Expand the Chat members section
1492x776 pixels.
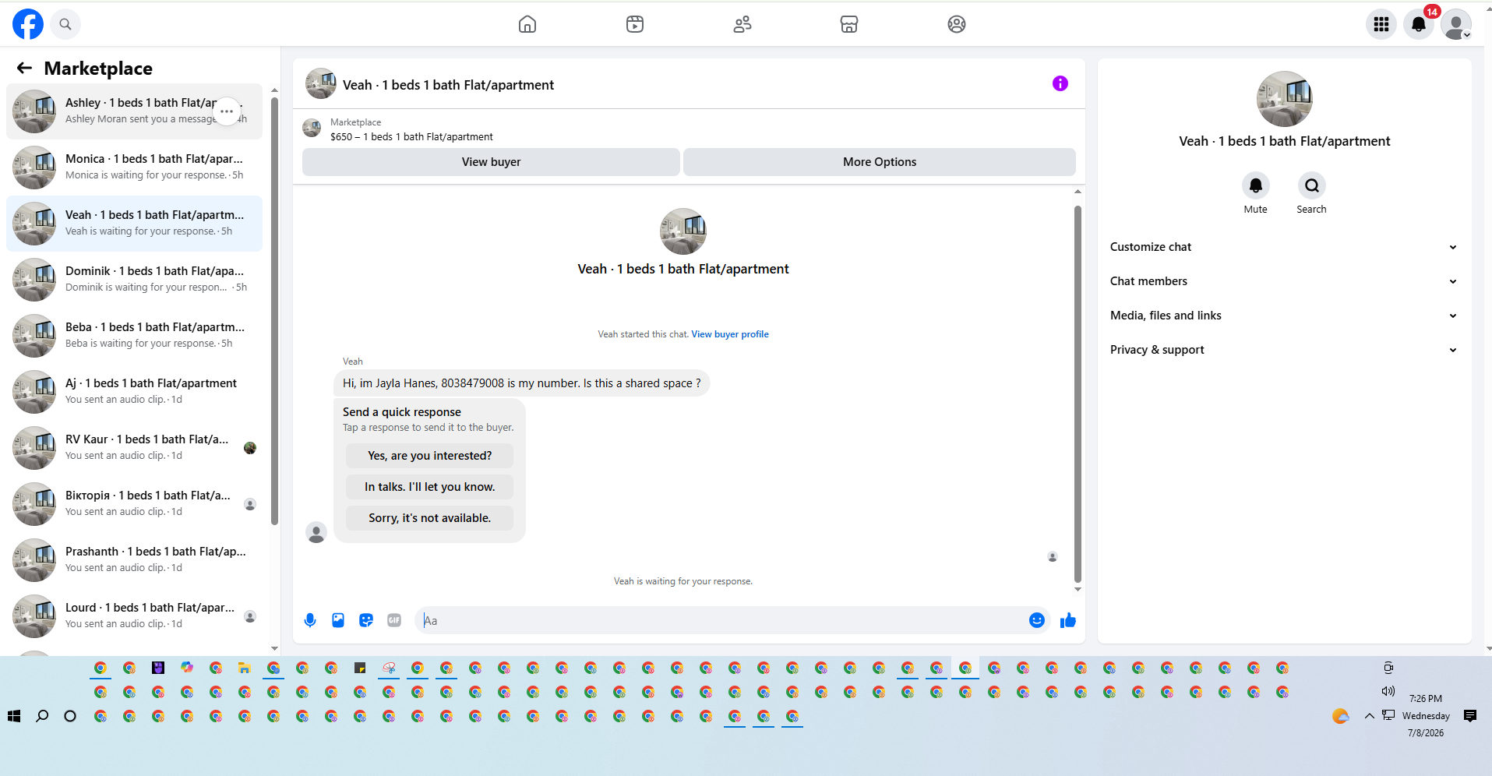pyautogui.click(x=1284, y=281)
